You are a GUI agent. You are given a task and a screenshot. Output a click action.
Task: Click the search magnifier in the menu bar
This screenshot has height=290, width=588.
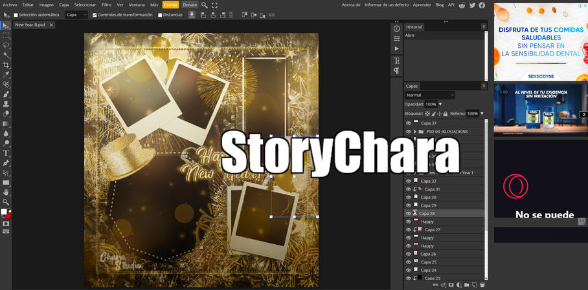[x=205, y=5]
